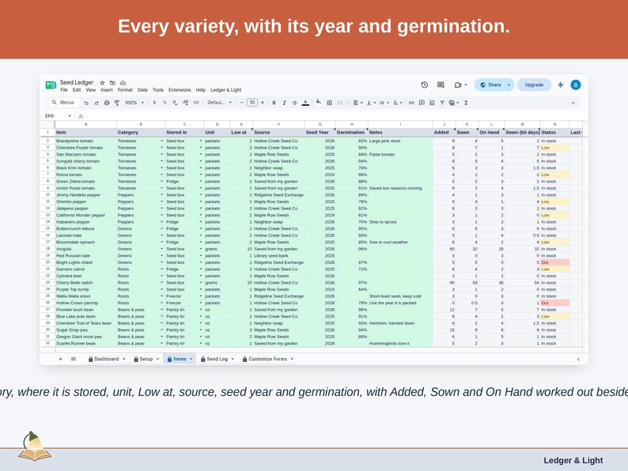Open the borders tool
Image resolution: width=628 pixels, height=471 pixels.
329,103
